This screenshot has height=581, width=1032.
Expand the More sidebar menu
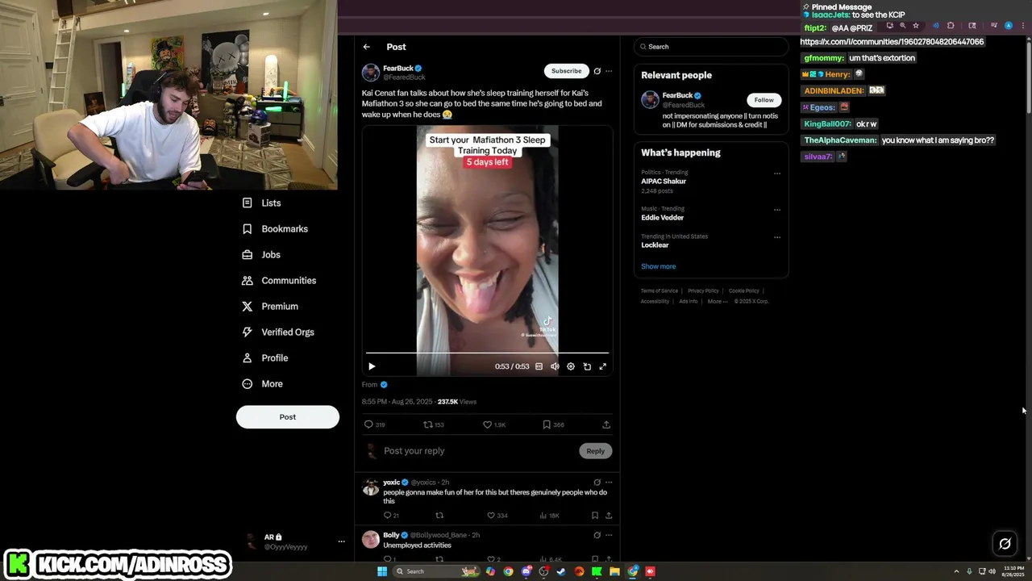pos(263,384)
